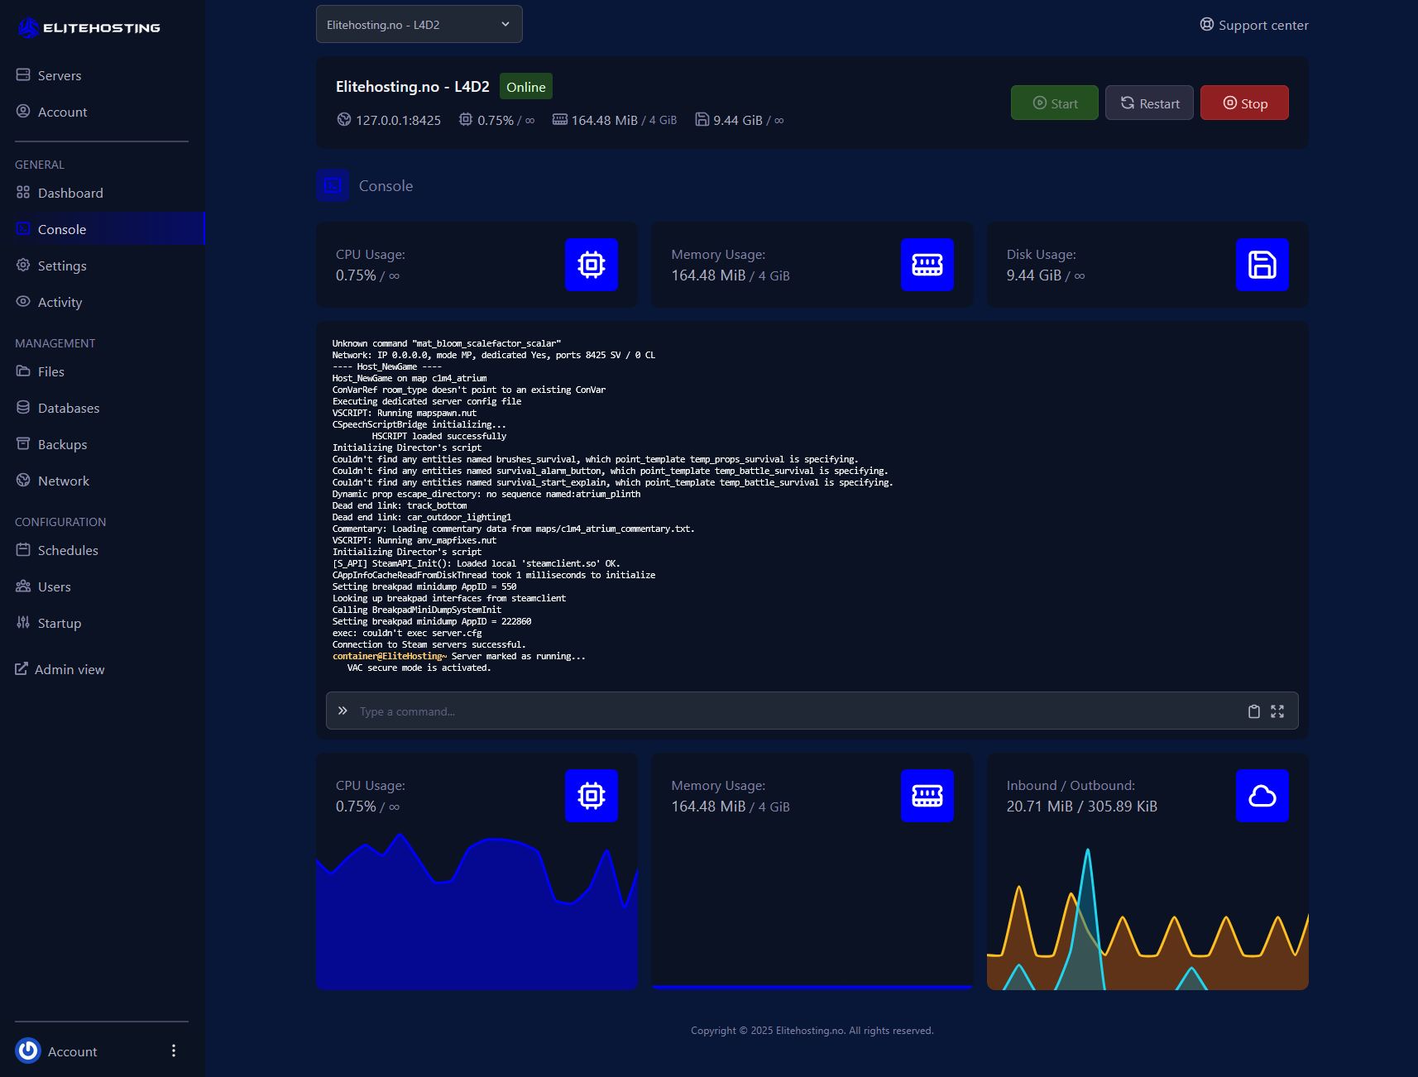Click the Servers icon in sidebar
The width and height of the screenshot is (1418, 1077).
23,74
